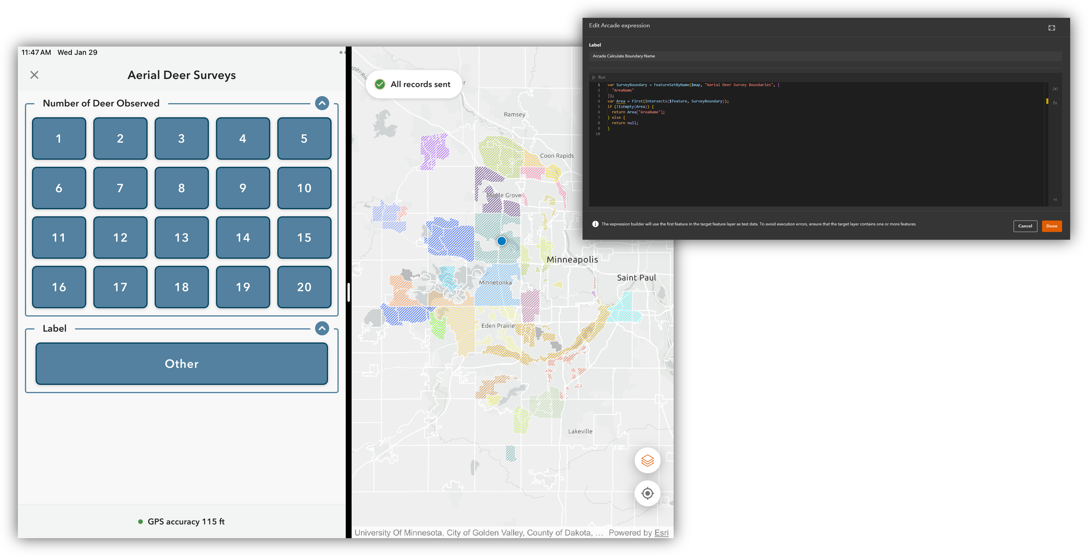Click Done to save the expression
The width and height of the screenshot is (1088, 556).
(x=1052, y=226)
